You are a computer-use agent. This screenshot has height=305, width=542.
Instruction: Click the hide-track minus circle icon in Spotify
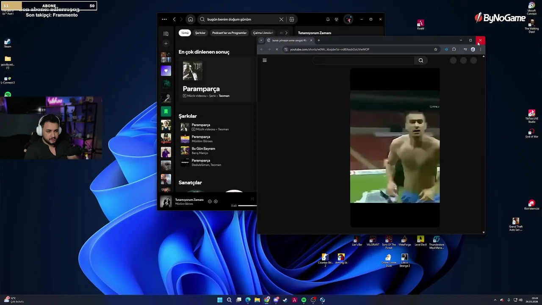(210, 201)
